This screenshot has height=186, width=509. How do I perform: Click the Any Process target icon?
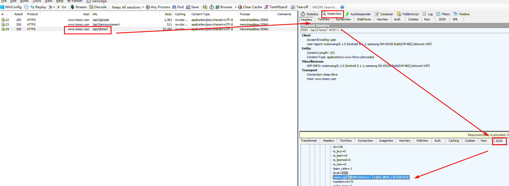[148, 7]
